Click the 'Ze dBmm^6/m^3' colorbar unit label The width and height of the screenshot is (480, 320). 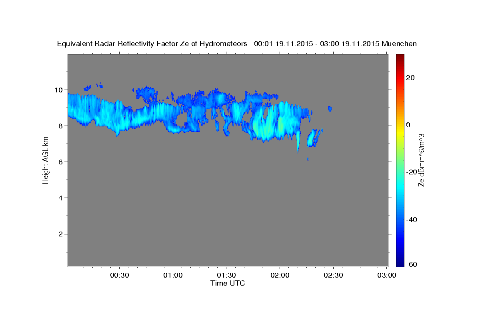pyautogui.click(x=421, y=160)
